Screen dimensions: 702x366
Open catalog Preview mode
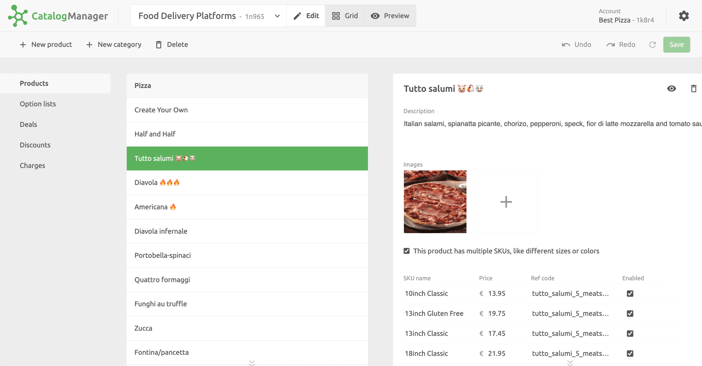coord(390,16)
